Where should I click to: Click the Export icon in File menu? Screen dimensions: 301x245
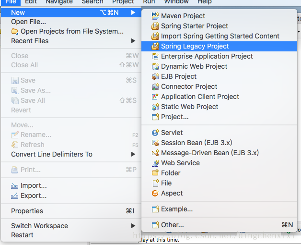[14, 196]
